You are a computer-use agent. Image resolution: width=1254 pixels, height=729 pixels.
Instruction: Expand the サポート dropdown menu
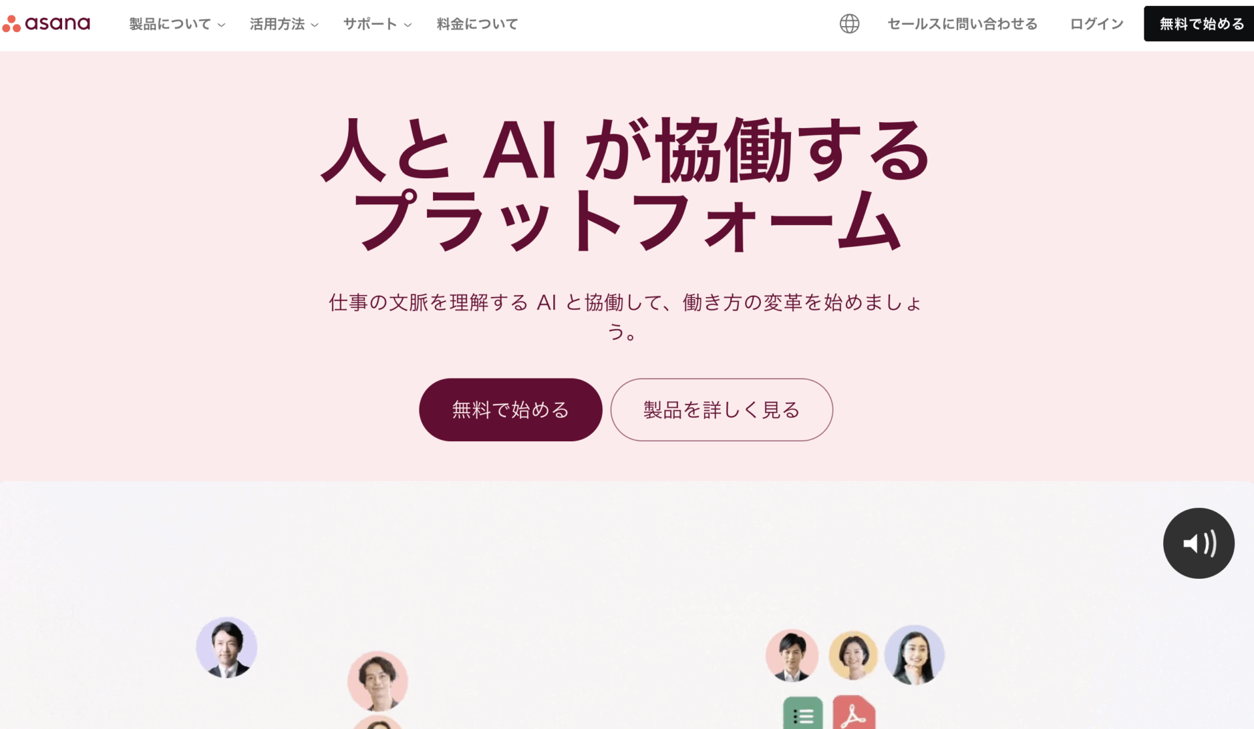pyautogui.click(x=378, y=24)
